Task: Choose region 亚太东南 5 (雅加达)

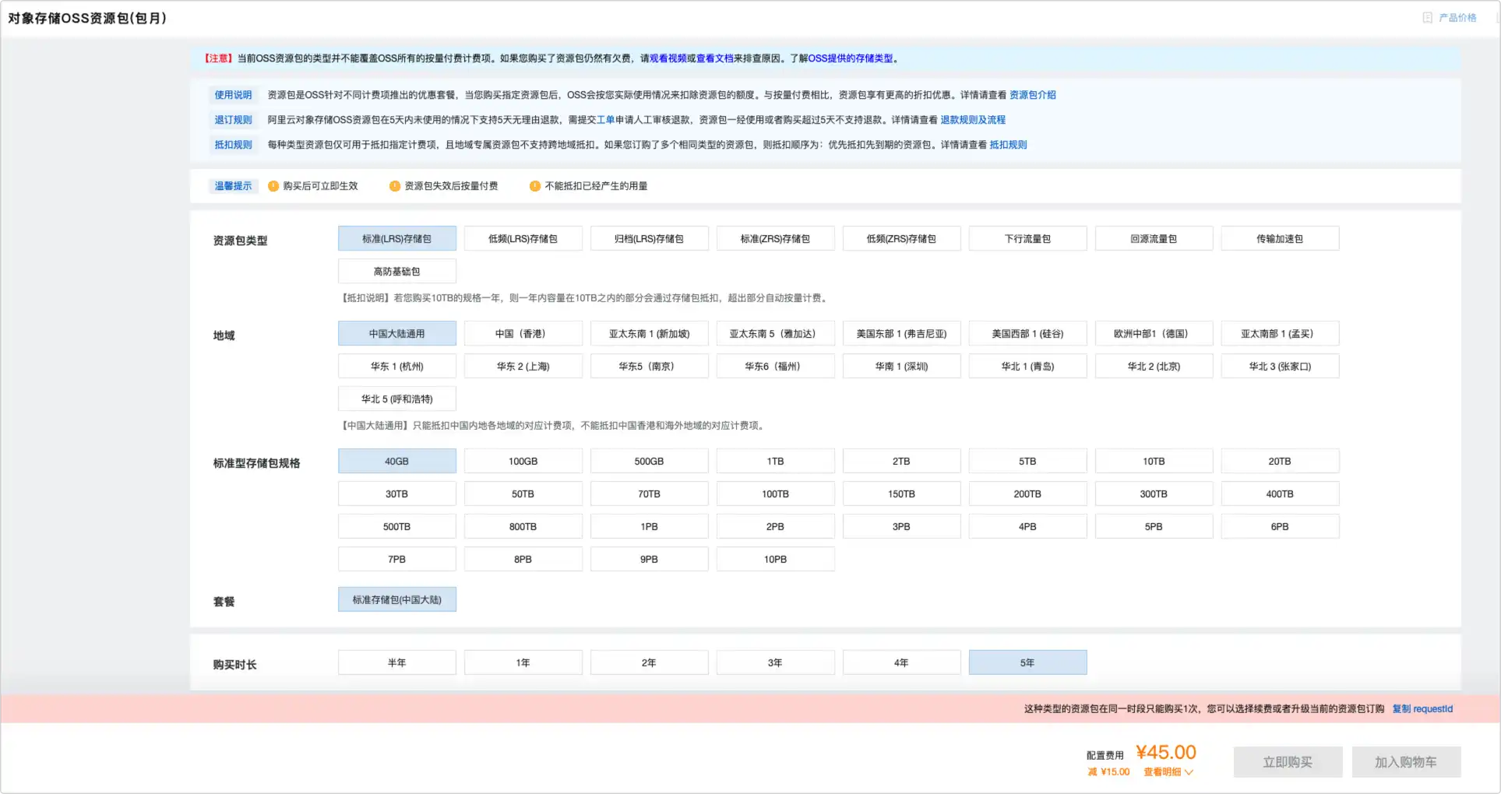Action: pyautogui.click(x=776, y=334)
